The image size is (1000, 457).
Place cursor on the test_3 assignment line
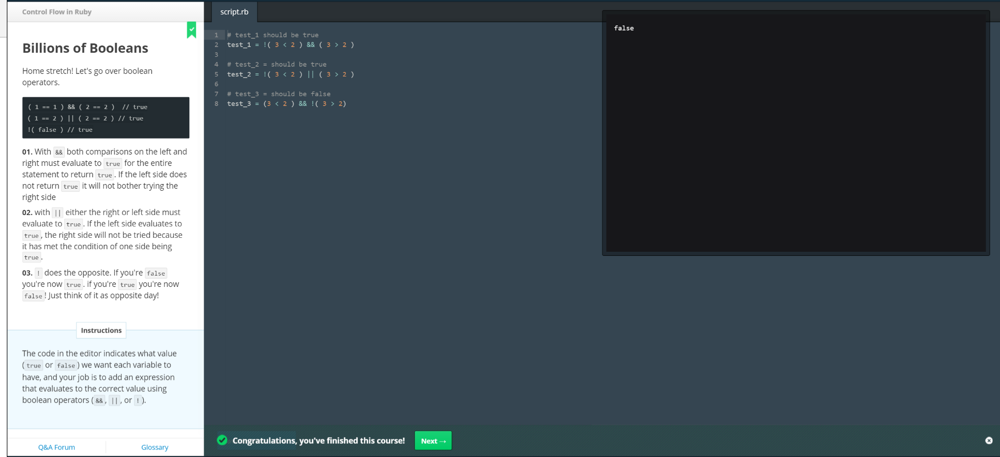coord(286,104)
